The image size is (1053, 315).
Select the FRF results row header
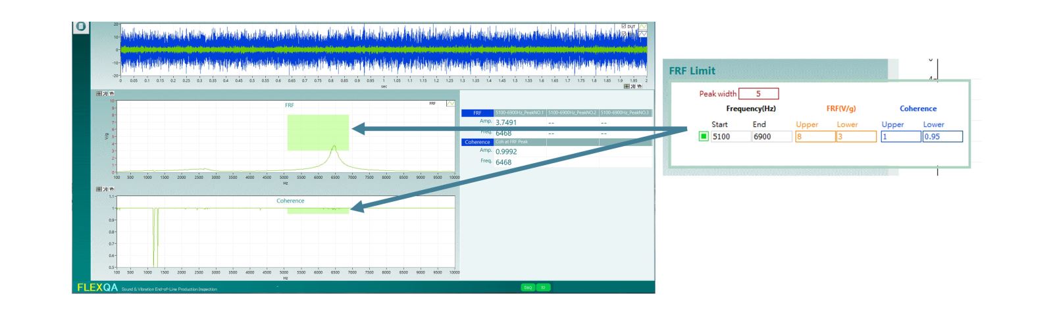pyautogui.click(x=477, y=113)
